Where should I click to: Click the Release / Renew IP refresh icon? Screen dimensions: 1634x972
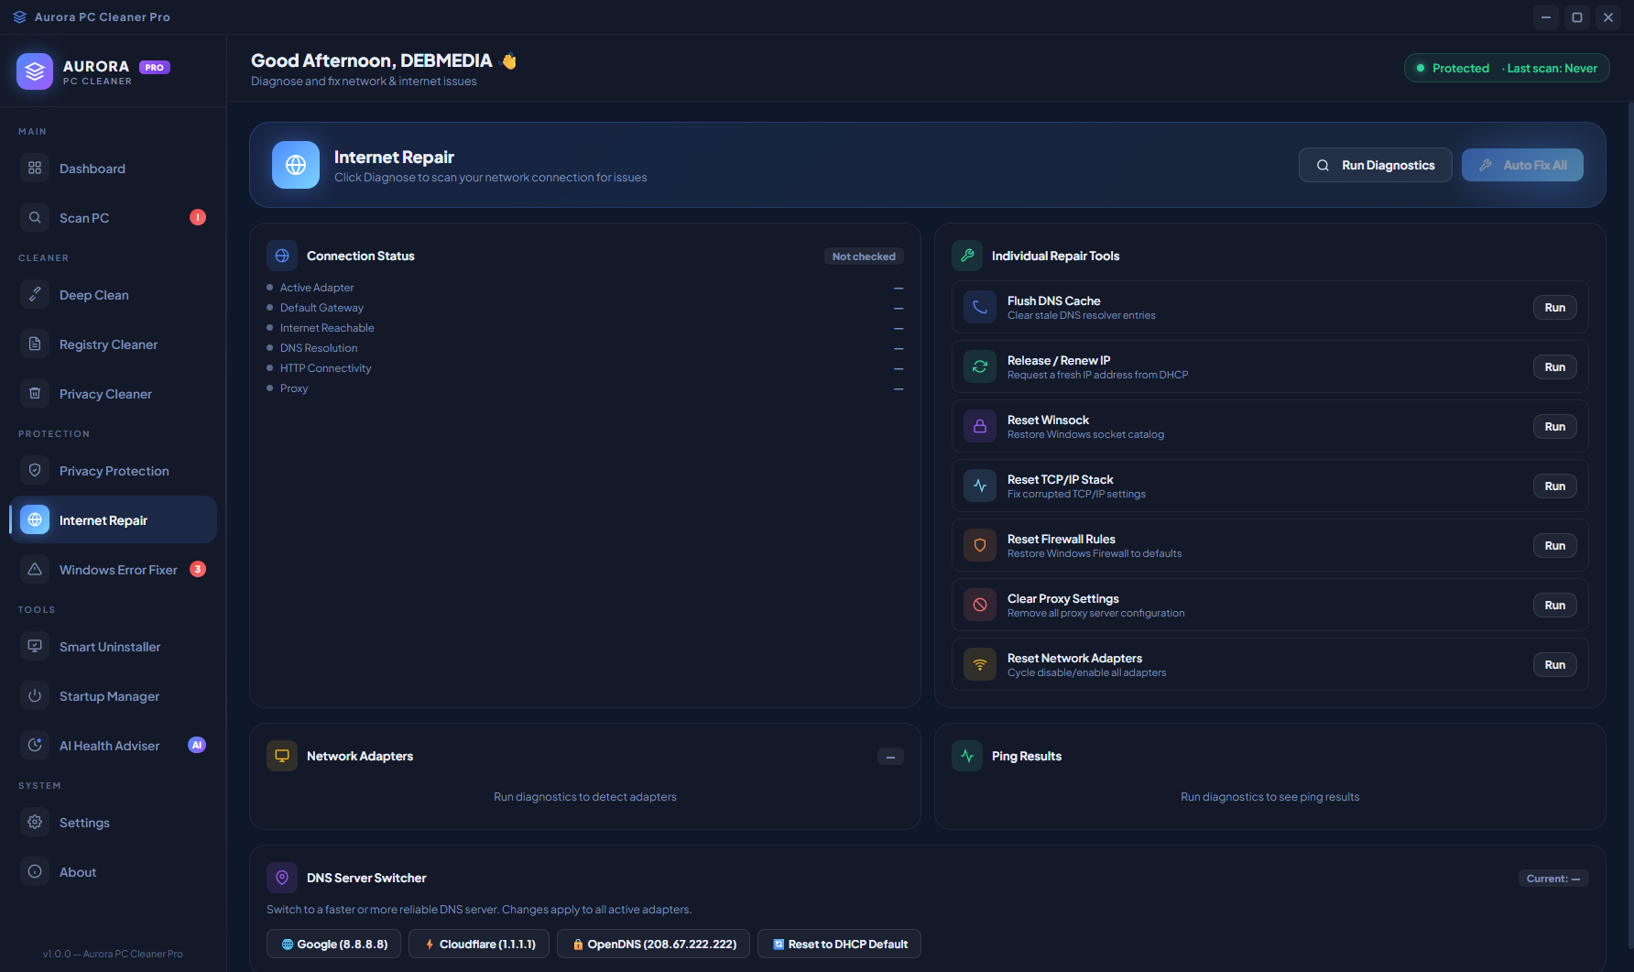click(x=979, y=367)
